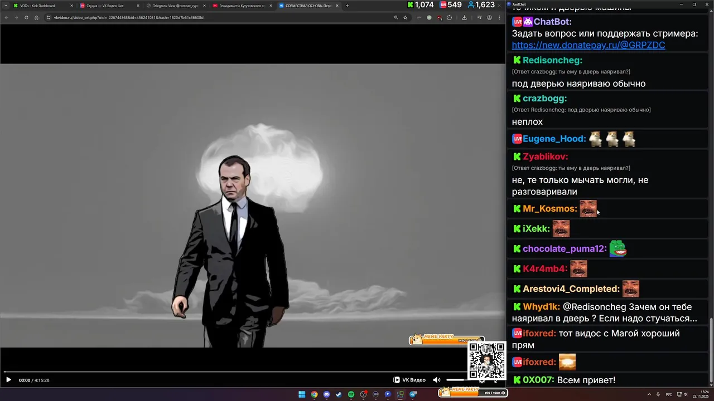
Task: Open the red extension with badge
Action: [440, 18]
